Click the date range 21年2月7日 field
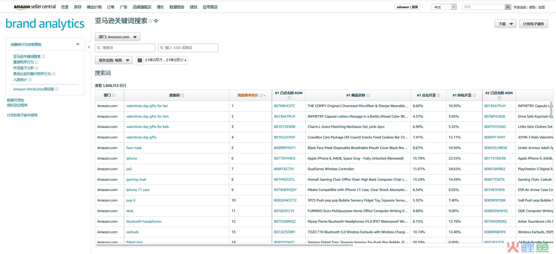 tap(153, 60)
